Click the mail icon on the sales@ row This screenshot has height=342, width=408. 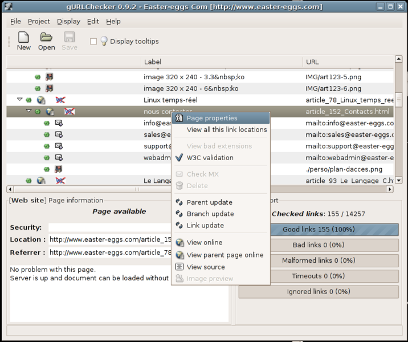(59, 135)
